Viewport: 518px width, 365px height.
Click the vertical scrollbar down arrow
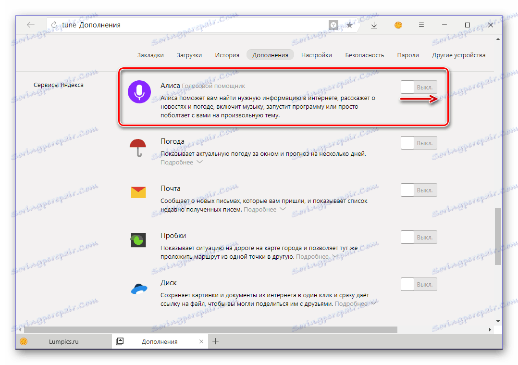click(x=498, y=321)
